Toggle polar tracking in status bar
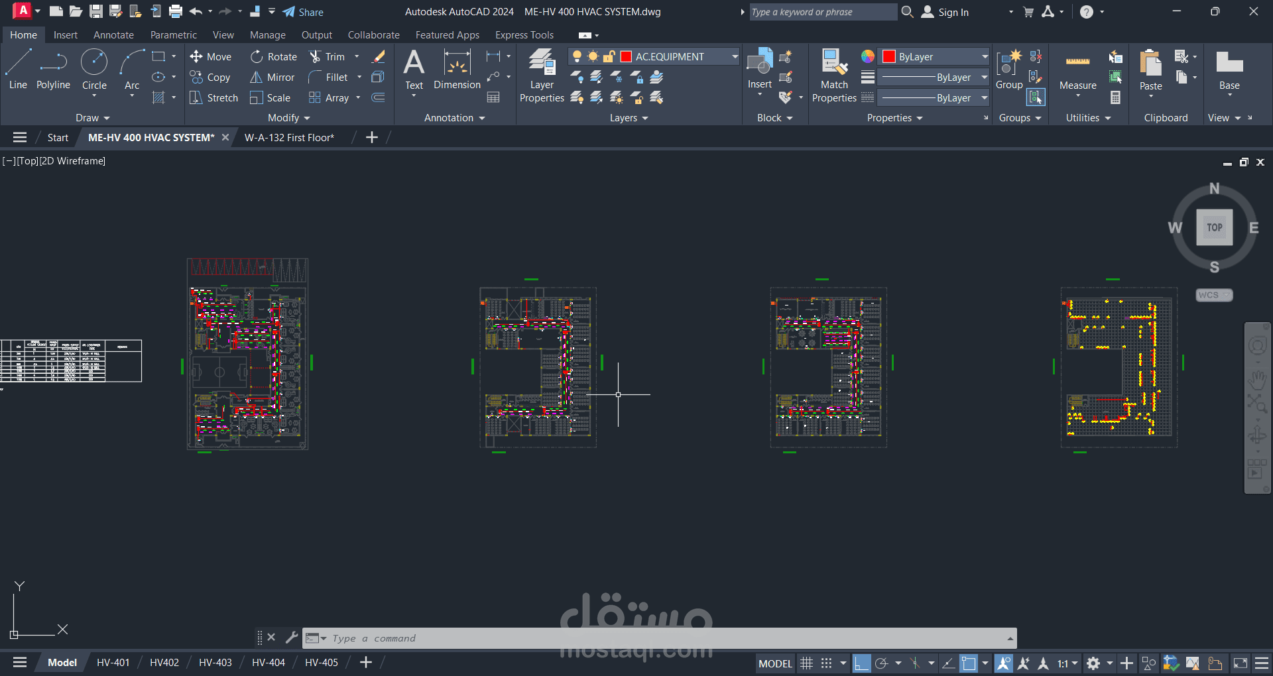Screen dimensions: 1273x676 [881, 663]
